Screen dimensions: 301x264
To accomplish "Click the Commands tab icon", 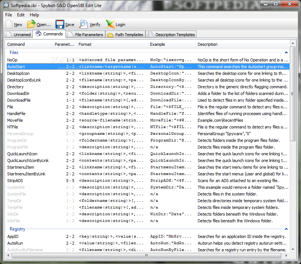I will [38, 34].
